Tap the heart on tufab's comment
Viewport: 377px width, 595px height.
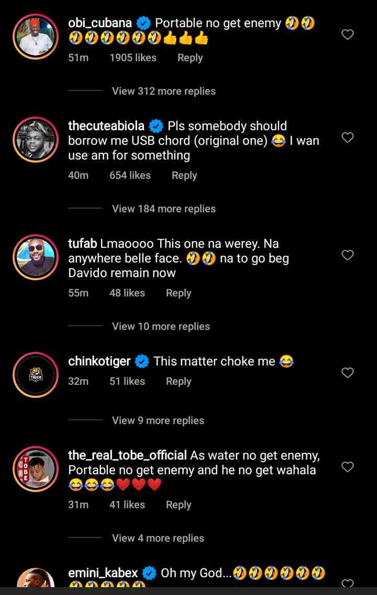click(x=348, y=255)
